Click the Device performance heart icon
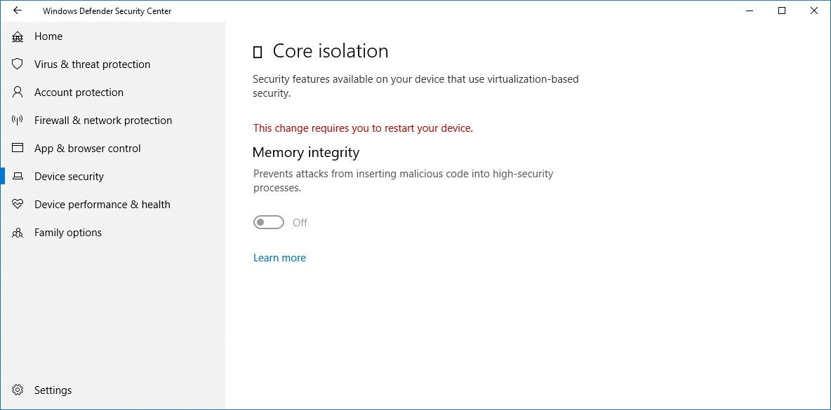Image resolution: width=831 pixels, height=410 pixels. (18, 205)
